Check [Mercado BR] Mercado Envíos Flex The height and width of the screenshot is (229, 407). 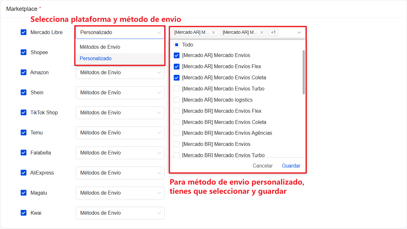[176, 111]
